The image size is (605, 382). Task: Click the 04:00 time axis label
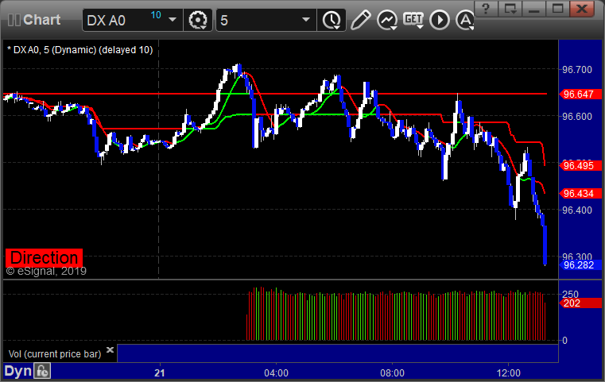(x=276, y=373)
